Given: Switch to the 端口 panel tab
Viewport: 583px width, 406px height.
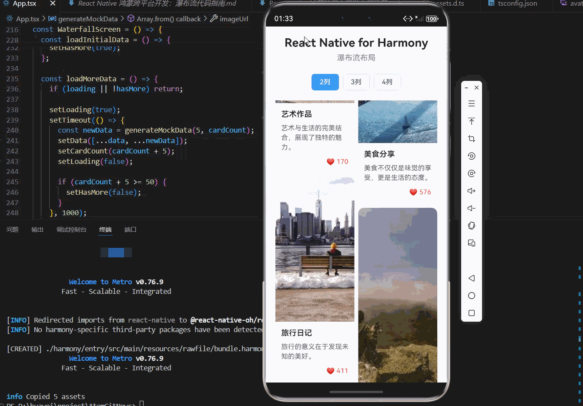Looking at the screenshot, I should 131,230.
